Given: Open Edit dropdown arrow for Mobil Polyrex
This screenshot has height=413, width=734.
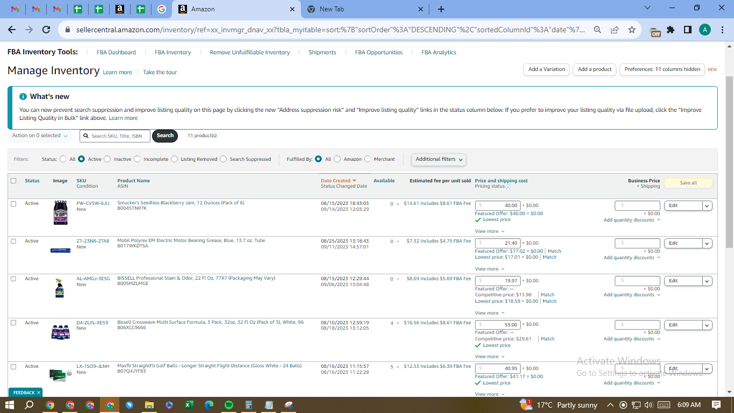Looking at the screenshot, I should (x=707, y=243).
